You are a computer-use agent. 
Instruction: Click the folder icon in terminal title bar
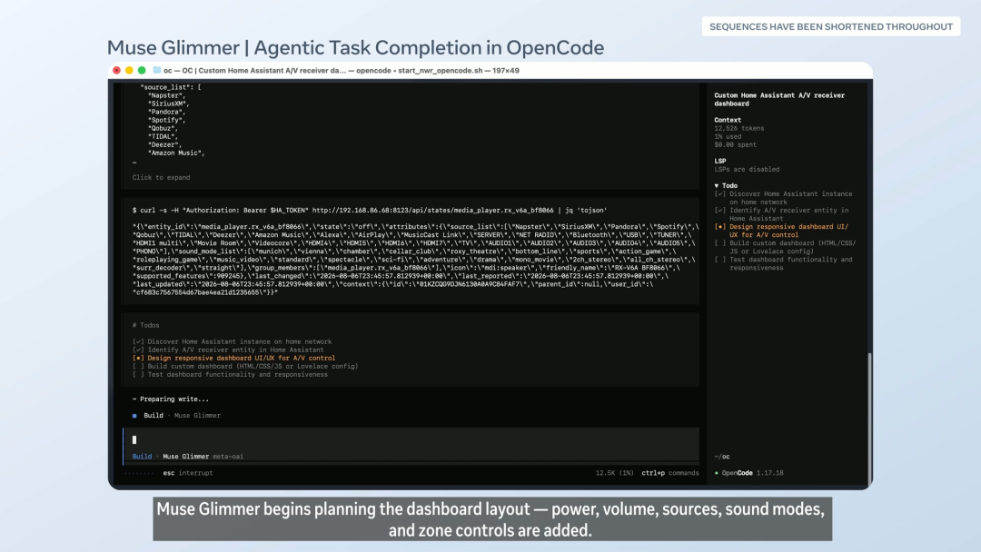(157, 70)
